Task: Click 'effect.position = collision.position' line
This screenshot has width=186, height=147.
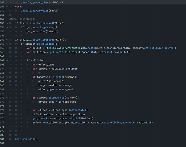Action: (58, 114)
